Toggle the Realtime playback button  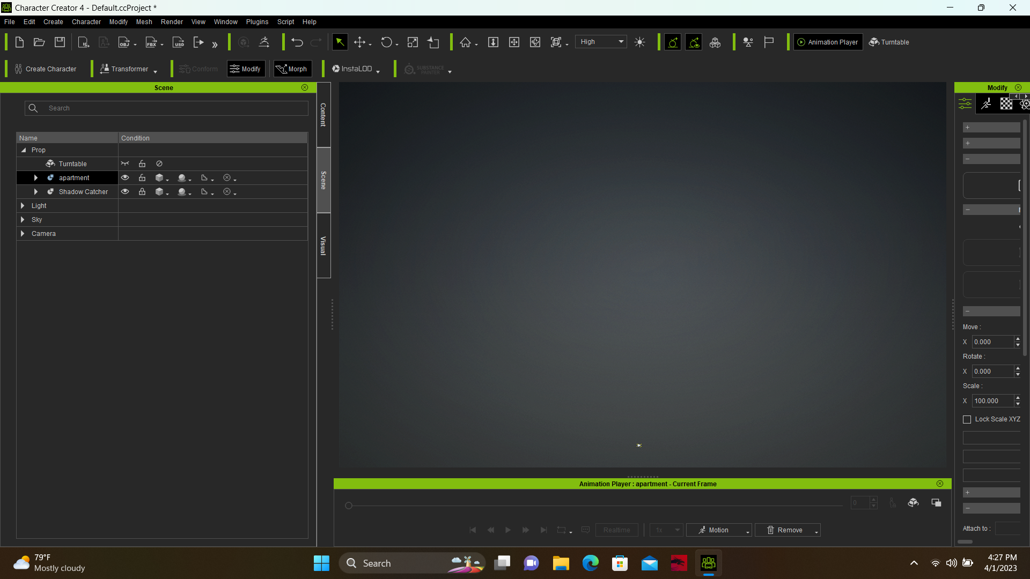coord(616,530)
